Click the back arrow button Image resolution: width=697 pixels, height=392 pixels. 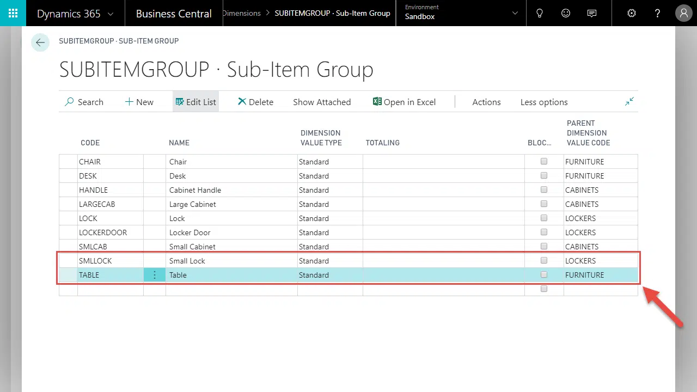coord(40,42)
